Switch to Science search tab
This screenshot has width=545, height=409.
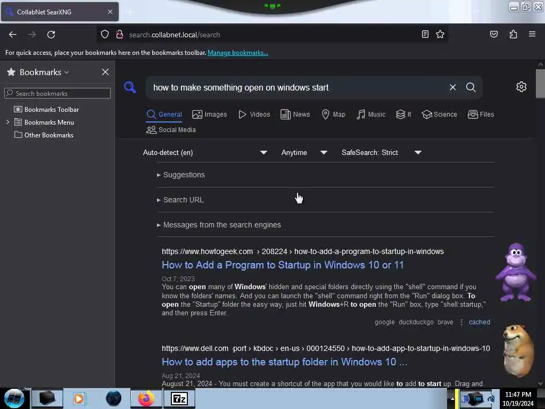tap(439, 114)
